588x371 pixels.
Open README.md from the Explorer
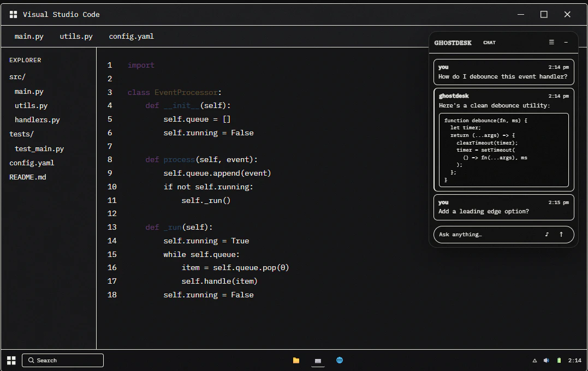tap(28, 177)
